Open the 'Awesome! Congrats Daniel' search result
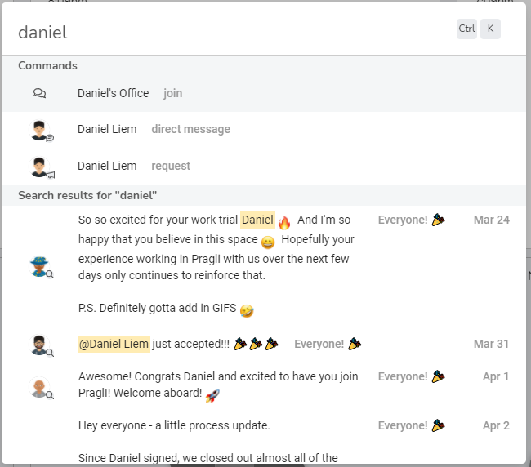The image size is (531, 467). pyautogui.click(x=264, y=385)
